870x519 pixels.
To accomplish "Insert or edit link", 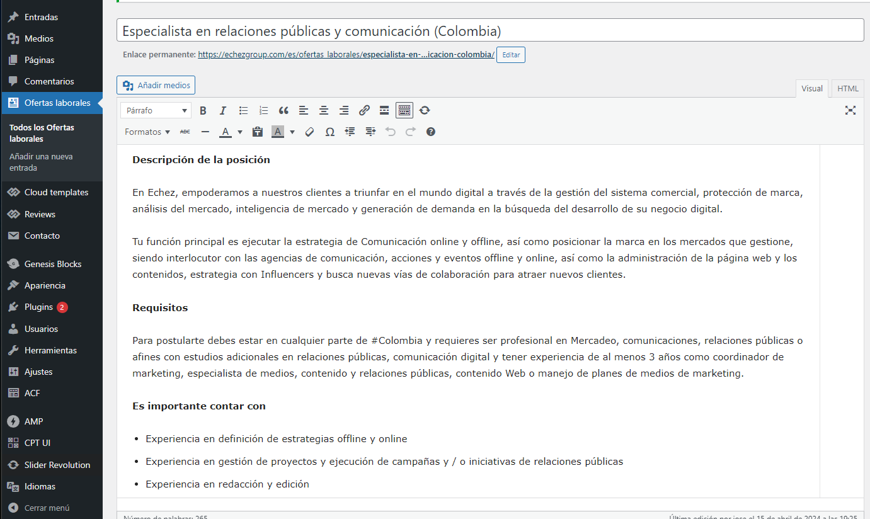I will (x=364, y=110).
